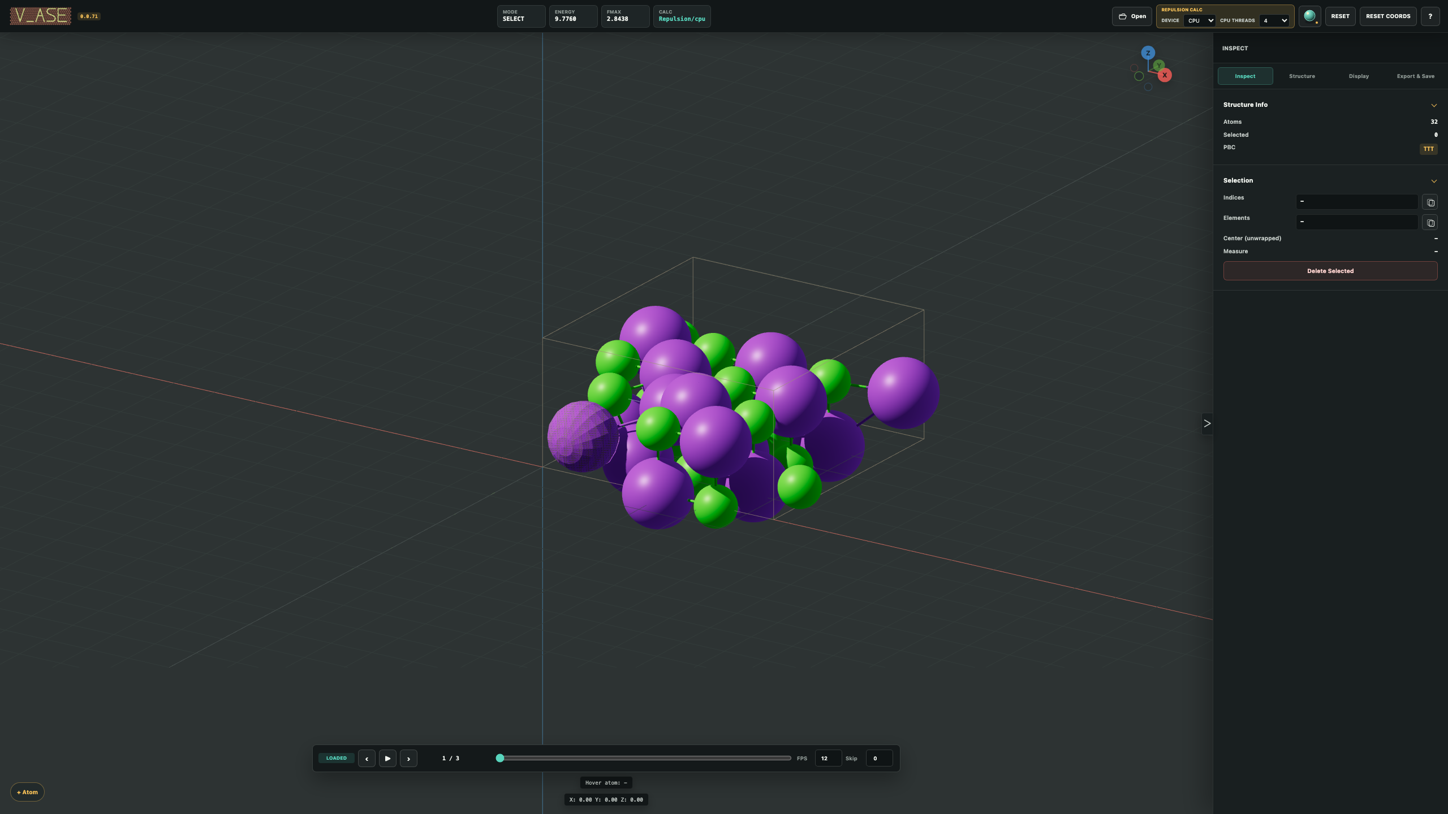Open the CPU Threads dropdown
This screenshot has height=814, width=1448.
pos(1274,20)
